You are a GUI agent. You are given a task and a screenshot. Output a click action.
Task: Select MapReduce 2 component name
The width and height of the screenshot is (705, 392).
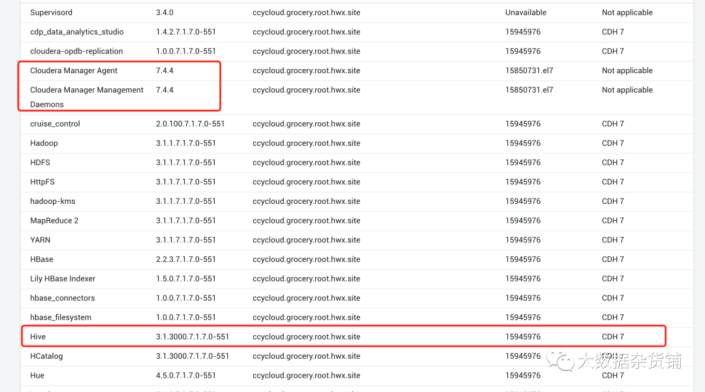click(54, 221)
